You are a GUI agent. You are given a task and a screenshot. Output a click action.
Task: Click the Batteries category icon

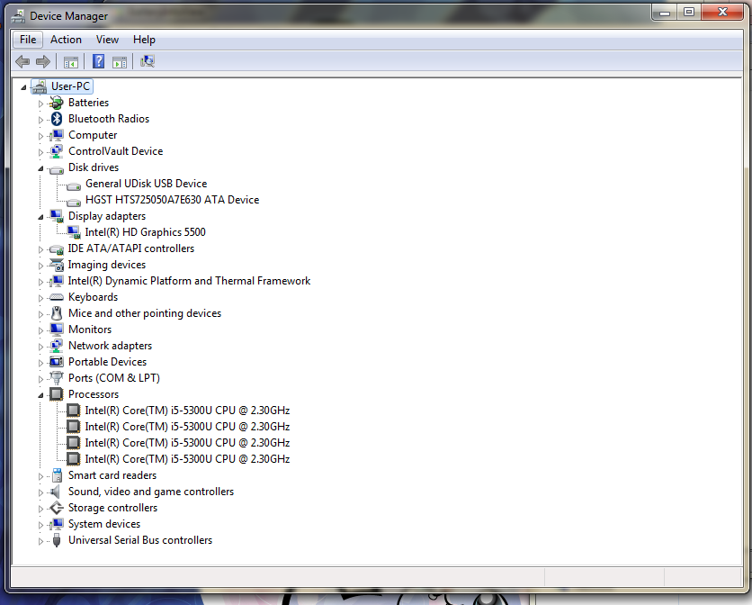coord(57,103)
